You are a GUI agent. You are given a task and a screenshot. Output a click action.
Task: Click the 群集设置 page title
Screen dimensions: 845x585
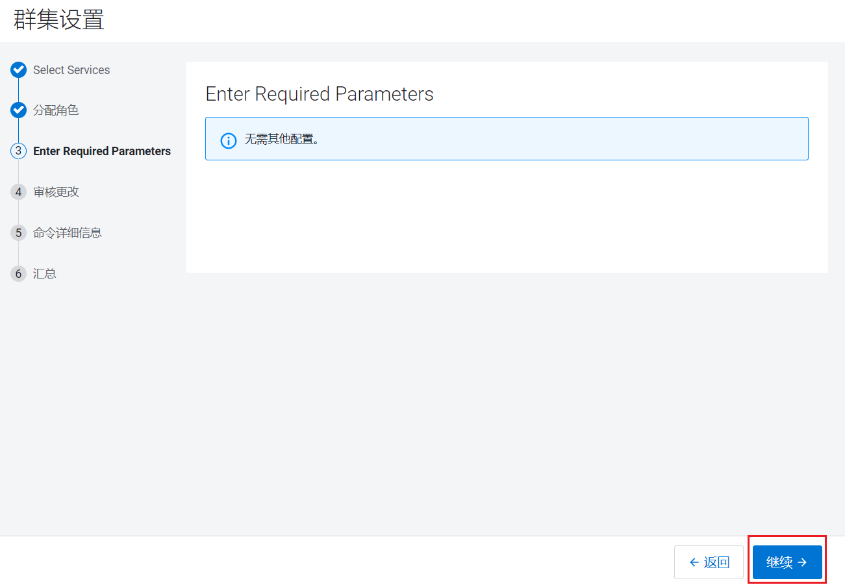(x=58, y=19)
